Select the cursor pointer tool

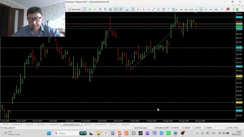(x=133, y=10)
